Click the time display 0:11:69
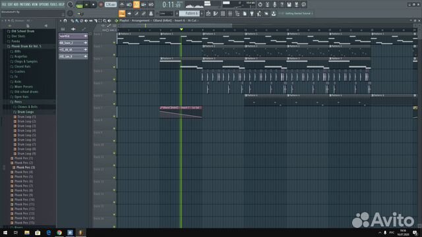The width and height of the screenshot is (422, 237). (171, 5)
